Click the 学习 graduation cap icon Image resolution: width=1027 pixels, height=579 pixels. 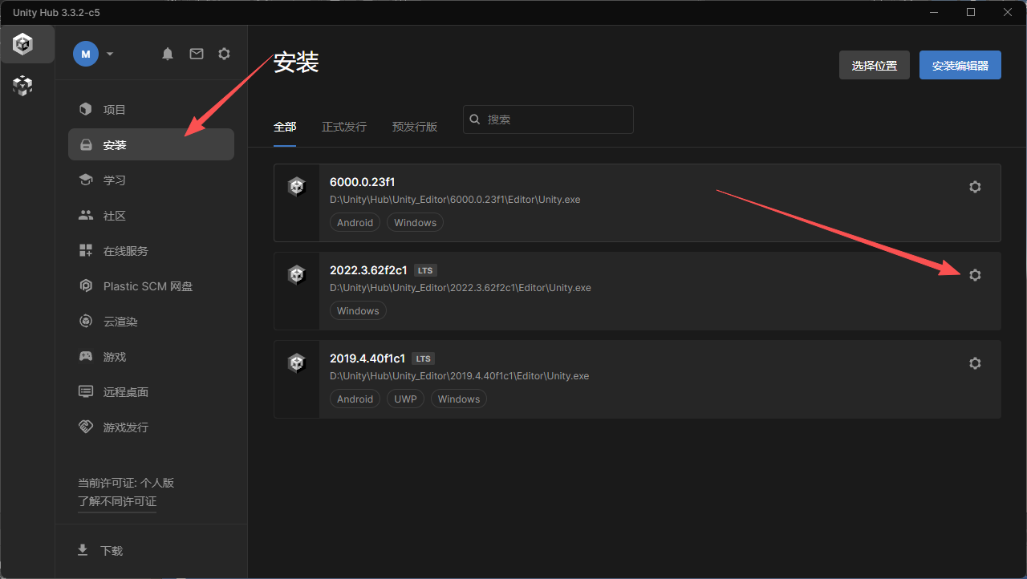(x=86, y=180)
